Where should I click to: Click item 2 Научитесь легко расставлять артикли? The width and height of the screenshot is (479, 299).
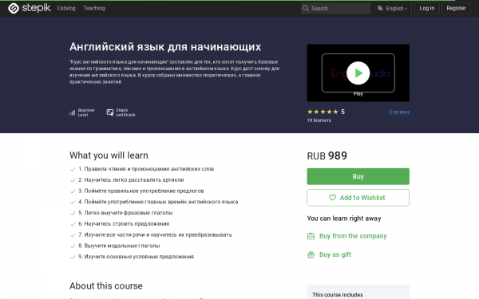pyautogui.click(x=131, y=180)
